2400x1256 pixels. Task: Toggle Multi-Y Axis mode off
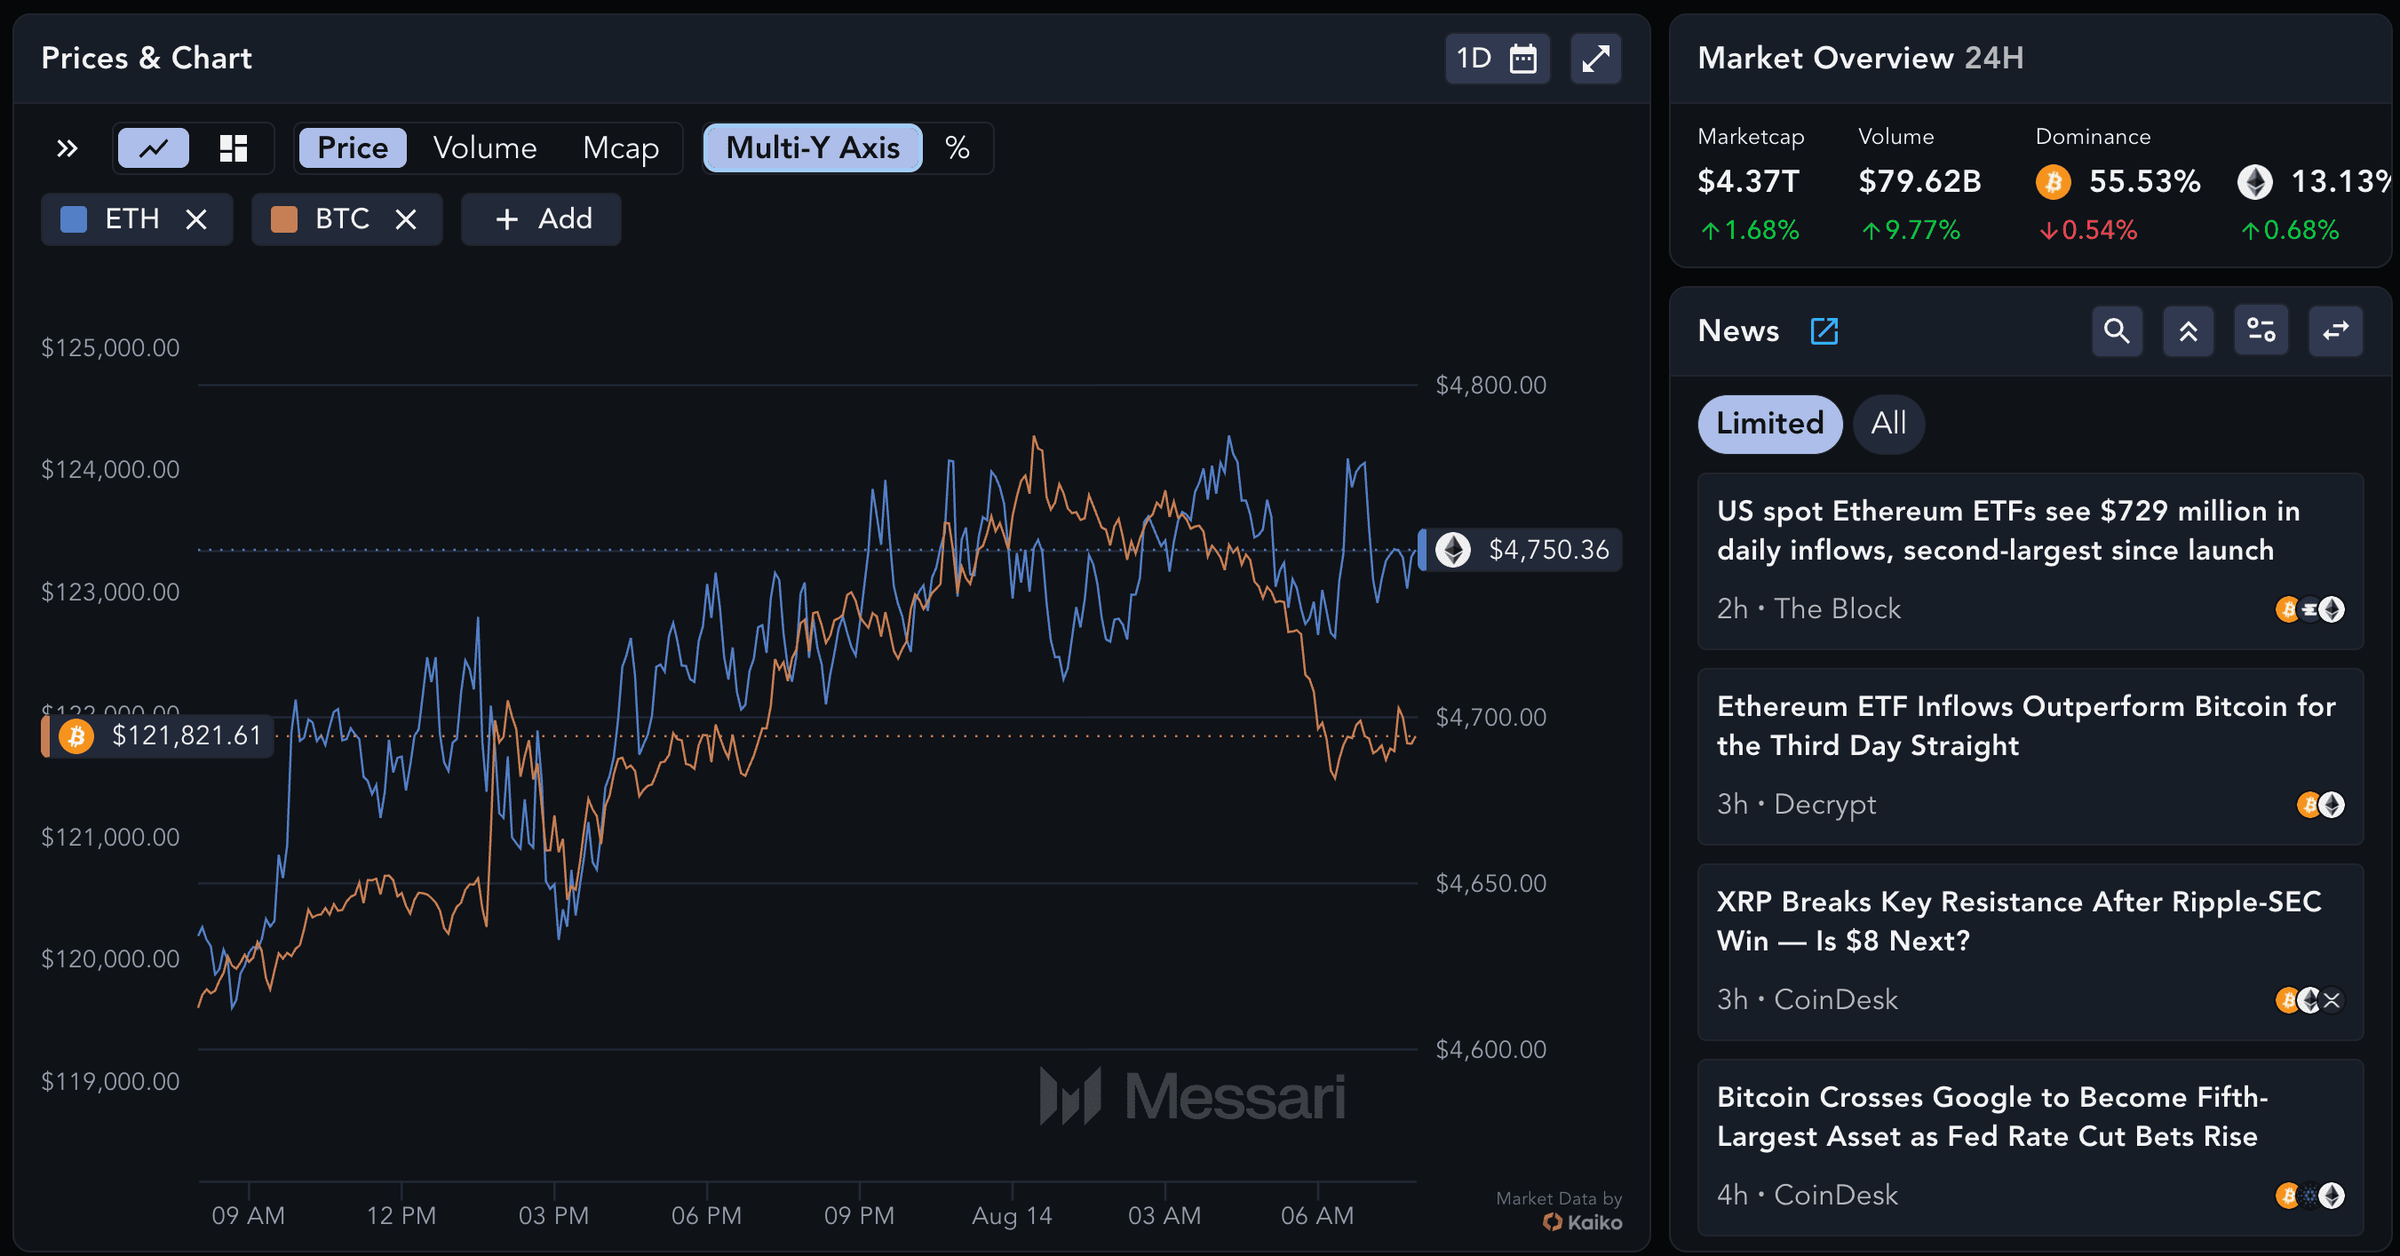coord(812,147)
